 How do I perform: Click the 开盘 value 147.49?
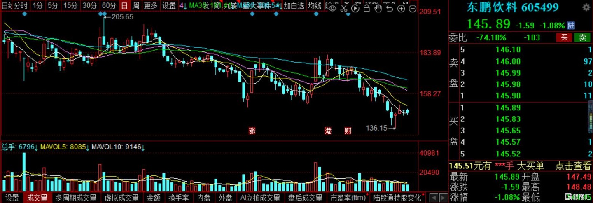[x=579, y=177]
